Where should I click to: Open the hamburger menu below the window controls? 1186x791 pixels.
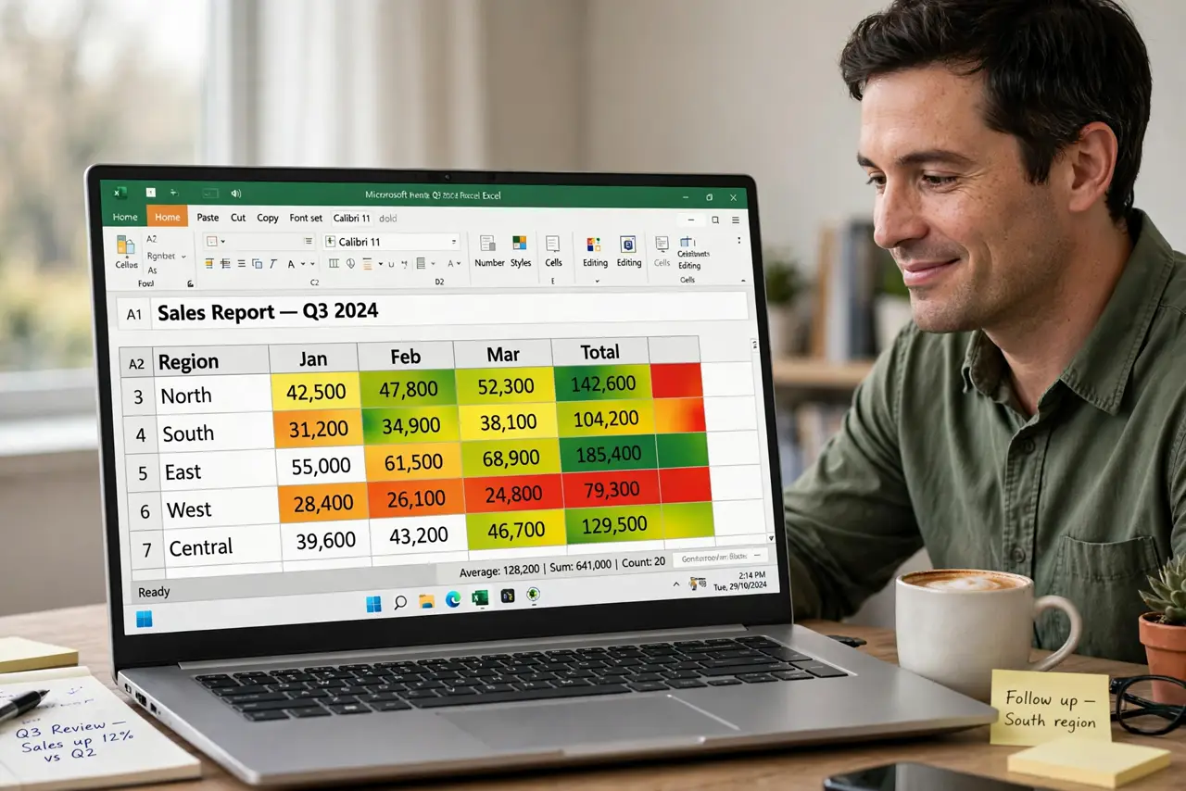[736, 220]
